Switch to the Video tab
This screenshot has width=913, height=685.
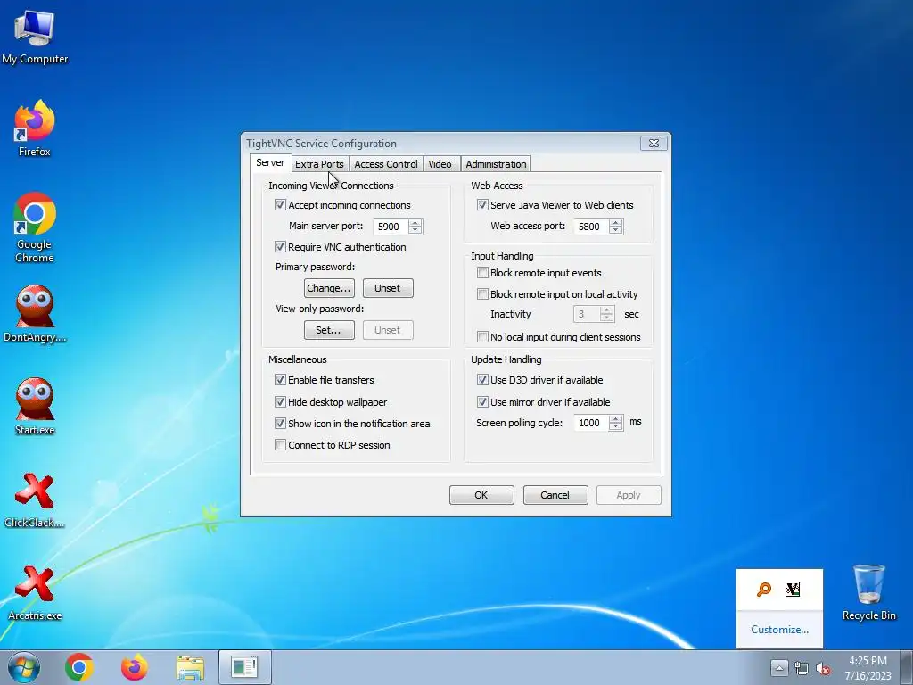[440, 164]
